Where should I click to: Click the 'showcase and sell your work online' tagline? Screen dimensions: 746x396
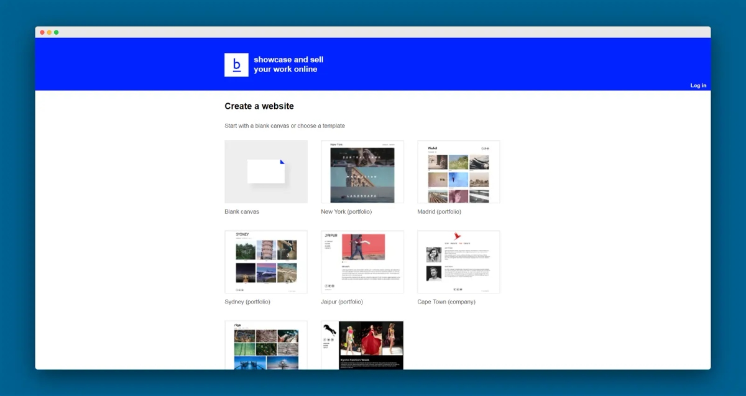pos(288,65)
